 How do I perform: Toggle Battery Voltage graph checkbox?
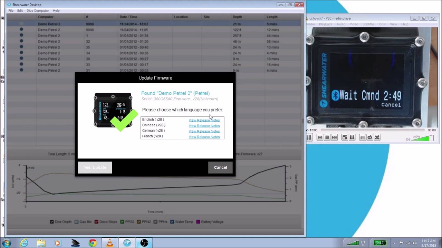pyautogui.click(x=198, y=222)
